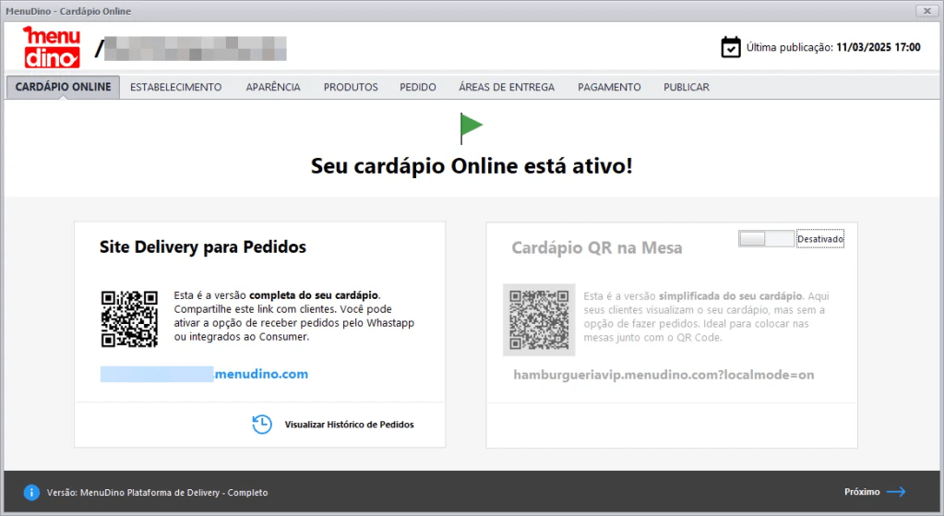Click the hamburgueriavip localmode link
This screenshot has height=516, width=944.
pyautogui.click(x=663, y=375)
